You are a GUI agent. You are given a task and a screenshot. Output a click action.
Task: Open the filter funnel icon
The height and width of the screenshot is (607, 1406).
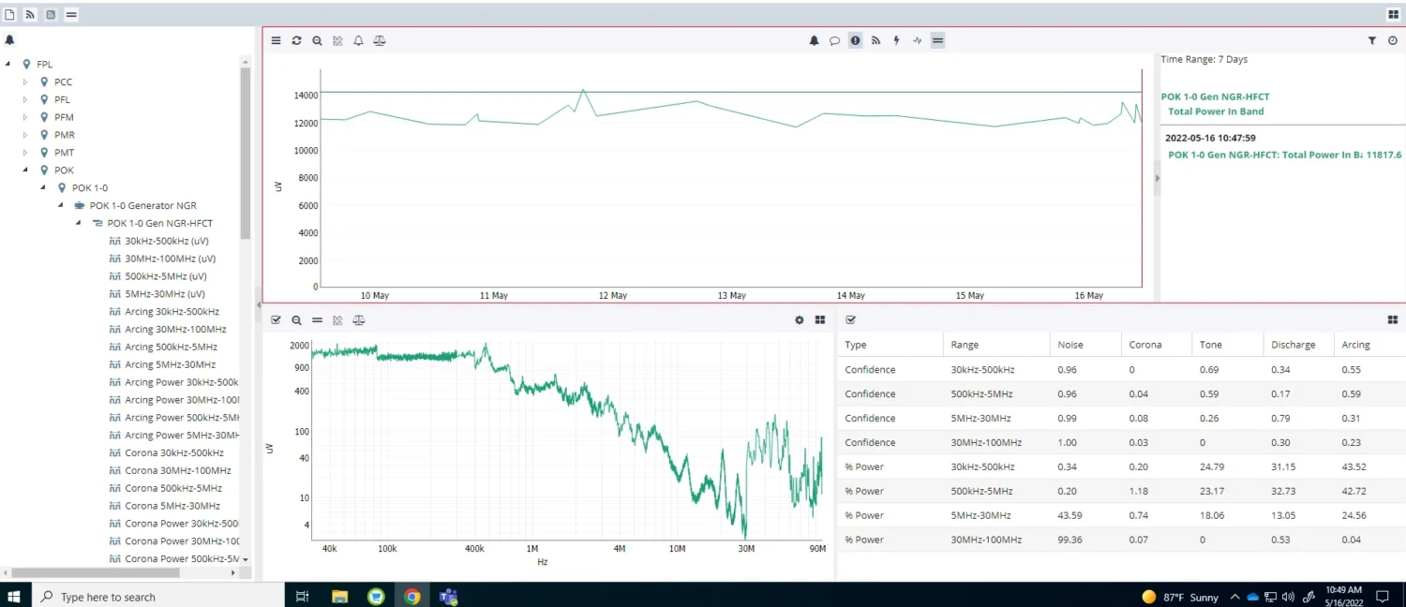point(1372,40)
